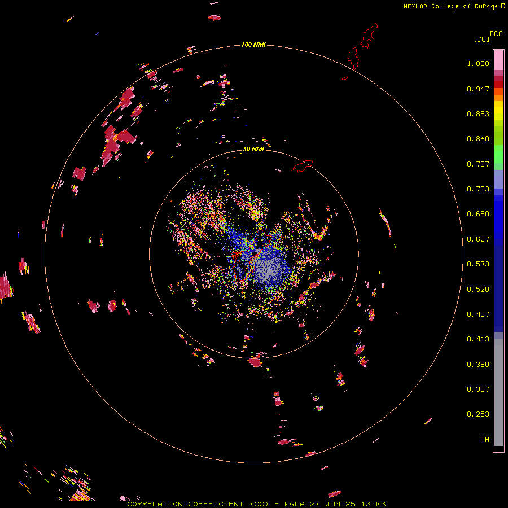Select the 0.627 scale value
Image resolution: width=508 pixels, height=508 pixels.
[x=478, y=239]
